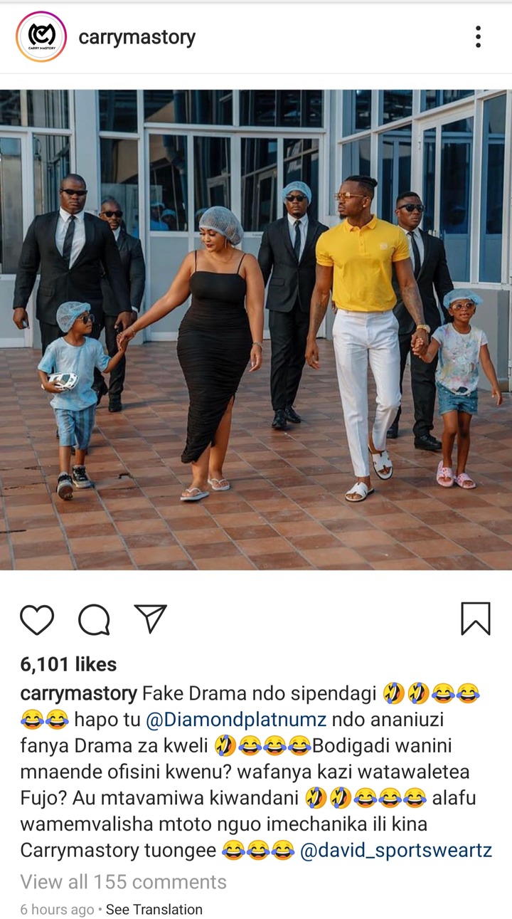This screenshot has width=512, height=919.
Task: Tap the comment speech bubble icon
Action: (x=94, y=619)
